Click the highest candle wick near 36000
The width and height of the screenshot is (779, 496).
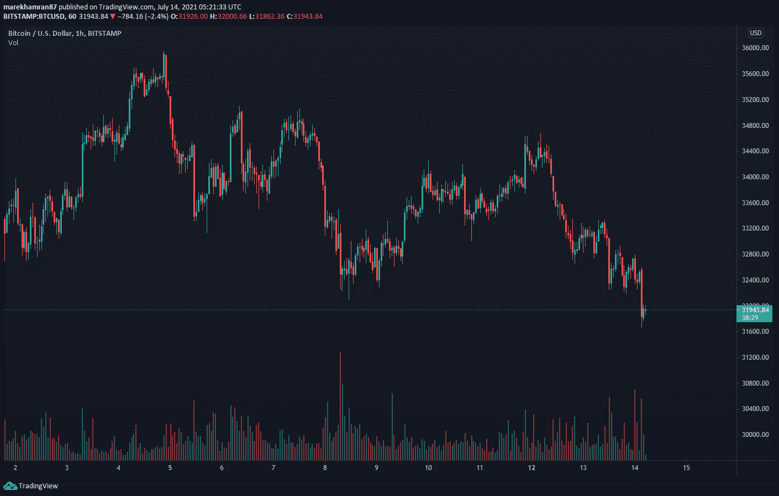coord(164,54)
